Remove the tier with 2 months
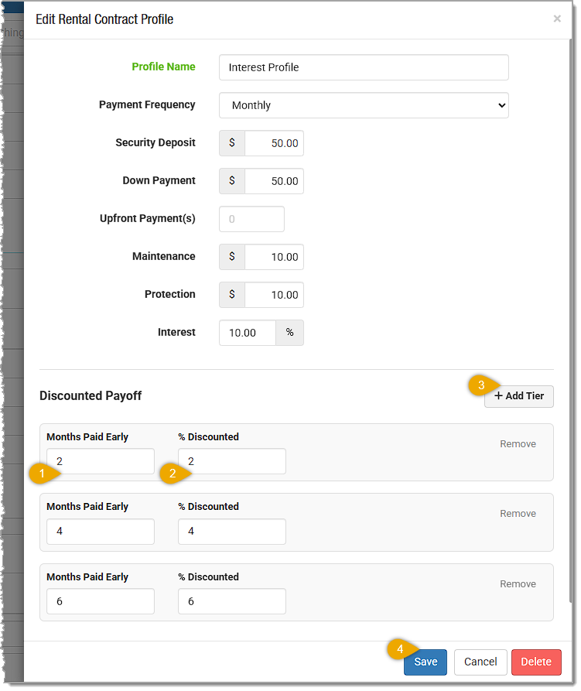The width and height of the screenshot is (581, 691). pos(518,444)
